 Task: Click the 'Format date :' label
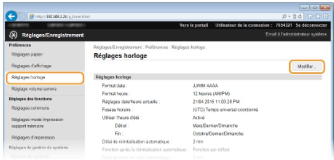115,86
